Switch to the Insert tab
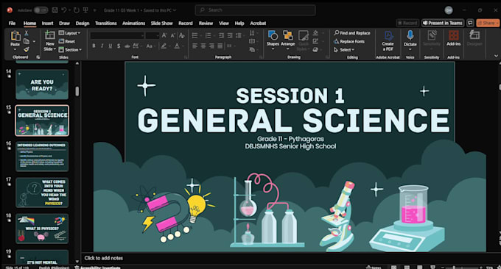The height and width of the screenshot is (269, 501). (x=47, y=24)
